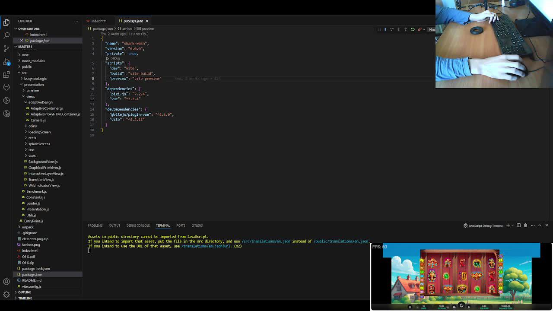Open the Ports panel tab

pos(181,225)
